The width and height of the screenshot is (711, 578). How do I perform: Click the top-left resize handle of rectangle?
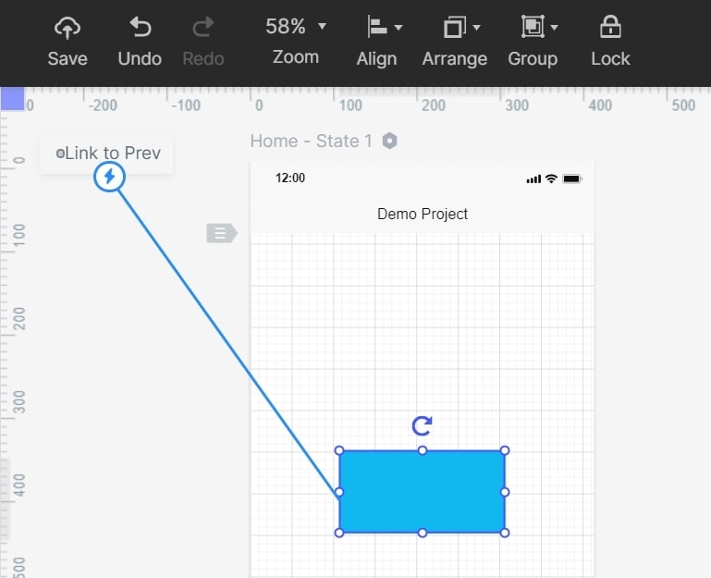click(x=339, y=450)
